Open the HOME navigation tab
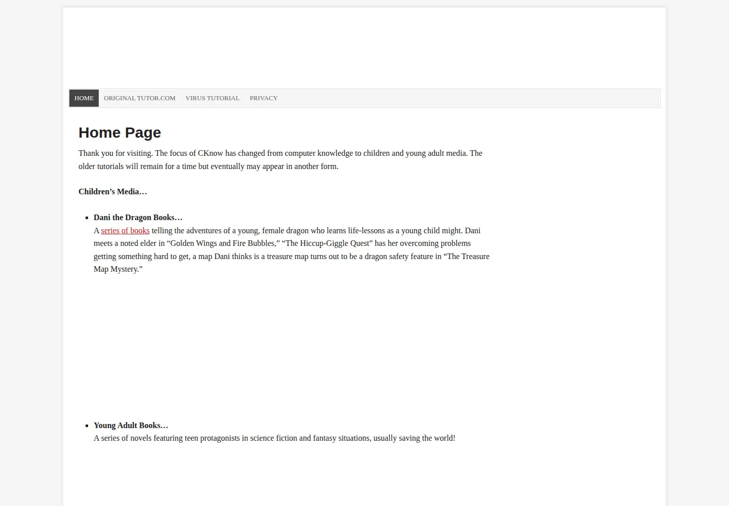The width and height of the screenshot is (729, 506). 84,98
